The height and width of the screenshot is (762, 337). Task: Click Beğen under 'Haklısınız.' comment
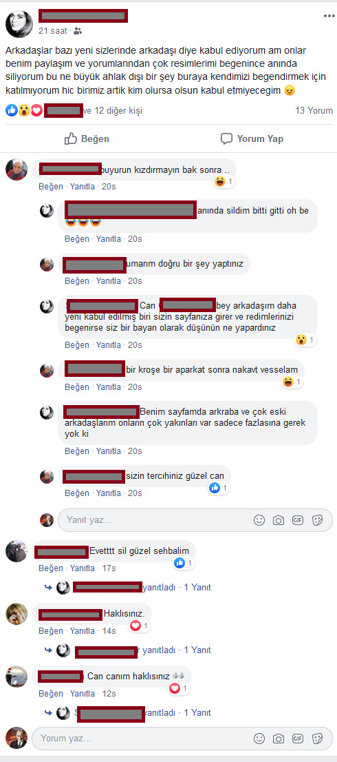(x=51, y=631)
